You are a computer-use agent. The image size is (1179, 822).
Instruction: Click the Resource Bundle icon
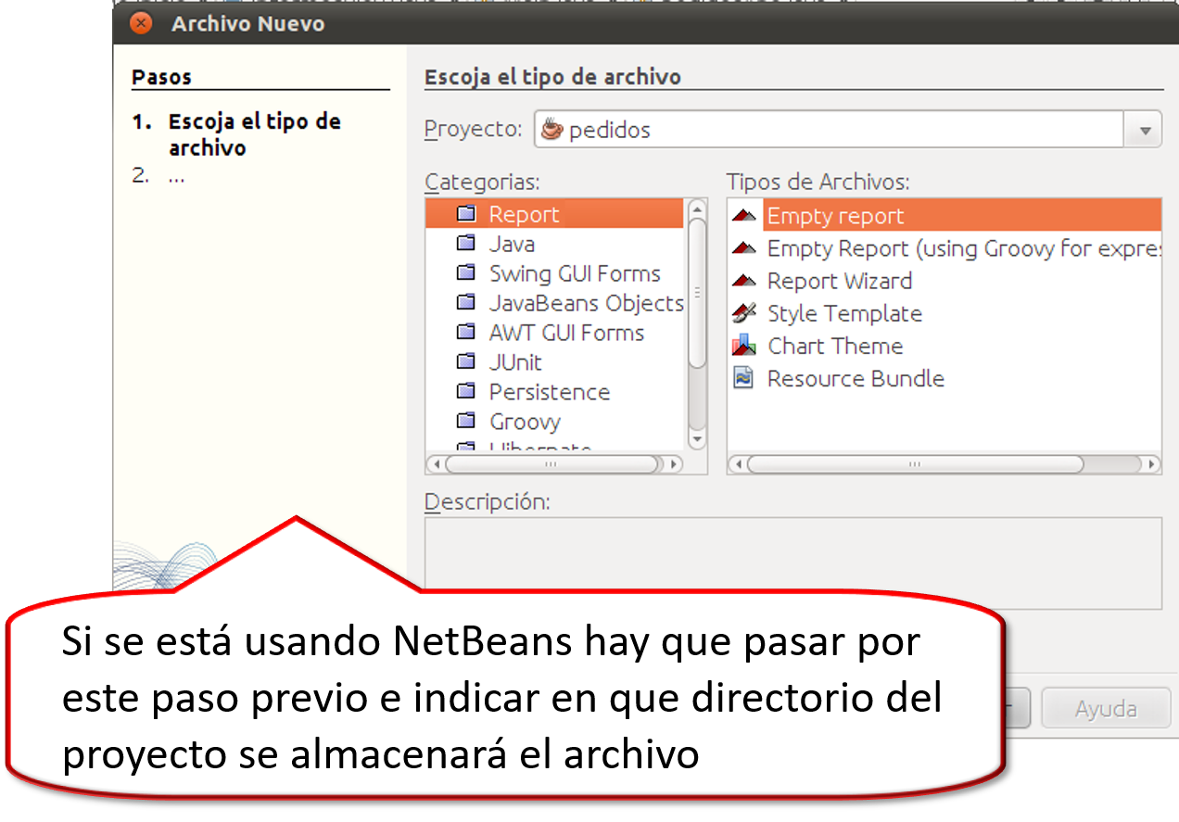coord(743,378)
